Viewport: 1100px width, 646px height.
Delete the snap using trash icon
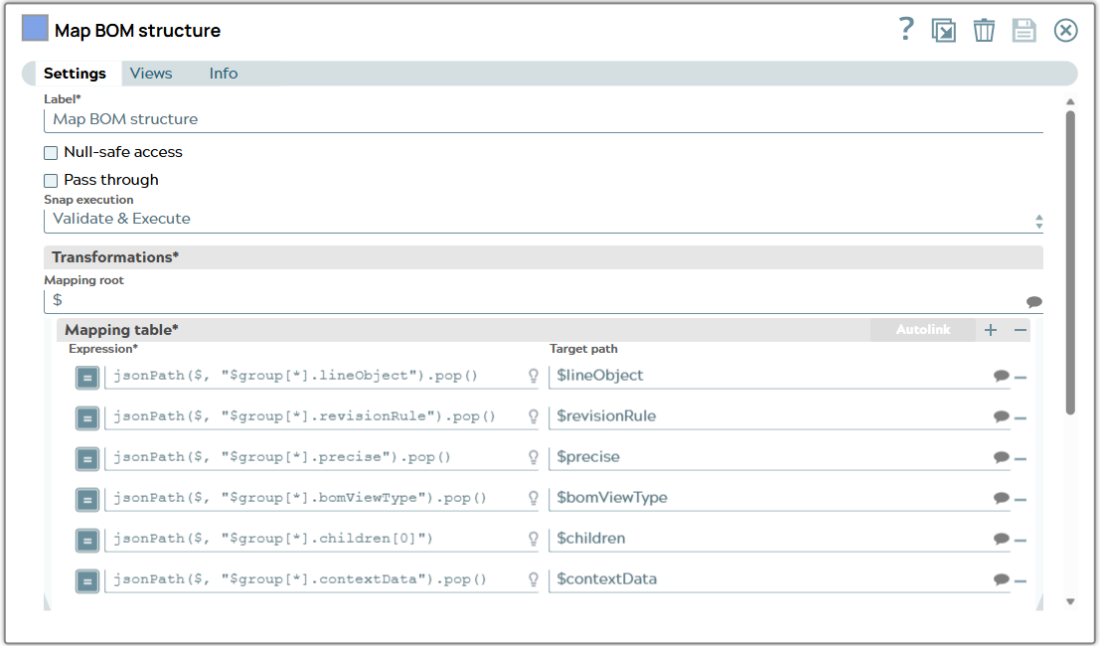[x=984, y=30]
